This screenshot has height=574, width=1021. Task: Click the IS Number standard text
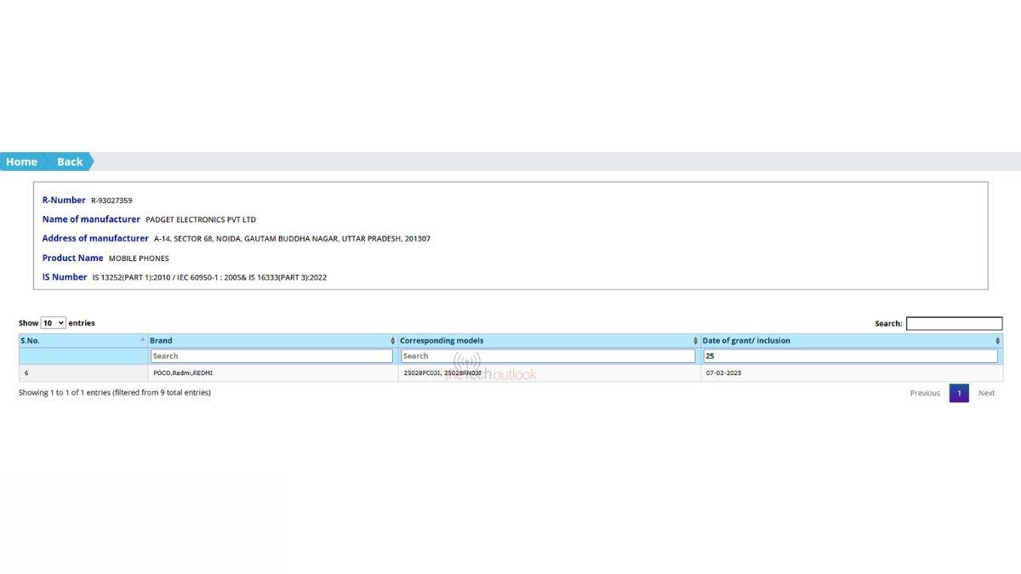(209, 277)
